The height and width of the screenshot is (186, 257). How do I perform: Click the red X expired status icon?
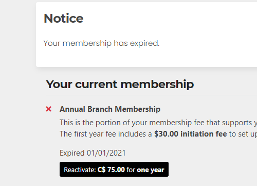point(49,109)
